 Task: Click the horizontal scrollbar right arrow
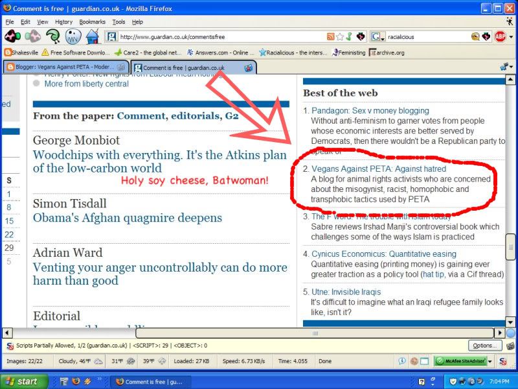tap(499, 333)
